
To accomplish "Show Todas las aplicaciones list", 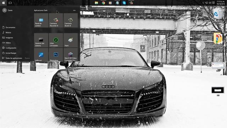I will pyautogui.click(x=12, y=58).
